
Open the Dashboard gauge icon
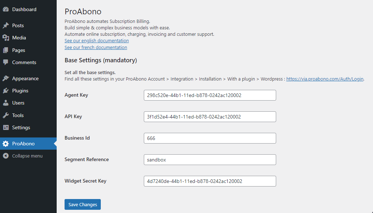(6, 9)
